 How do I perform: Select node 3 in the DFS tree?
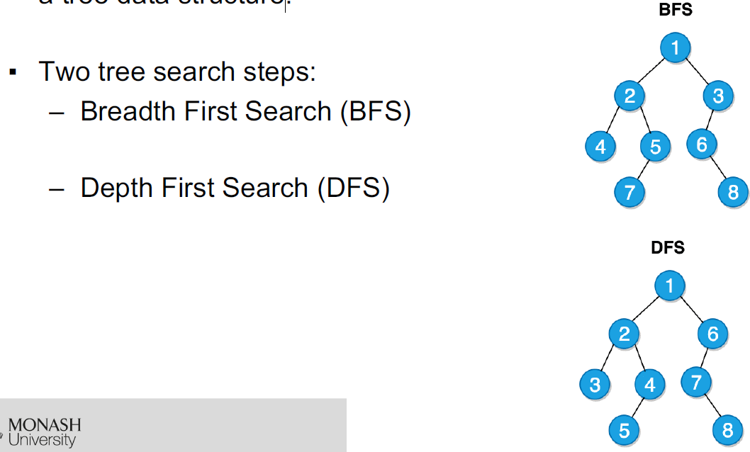click(595, 384)
